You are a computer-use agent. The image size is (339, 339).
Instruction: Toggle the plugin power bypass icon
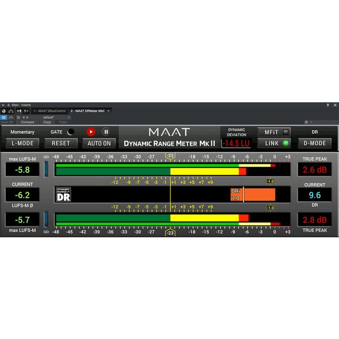(x=4, y=118)
